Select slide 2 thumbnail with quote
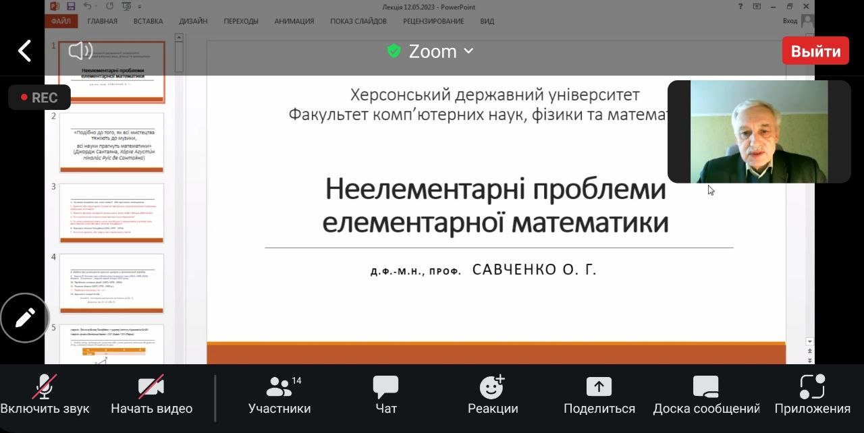Viewport: 864px width, 433px height. (111, 143)
